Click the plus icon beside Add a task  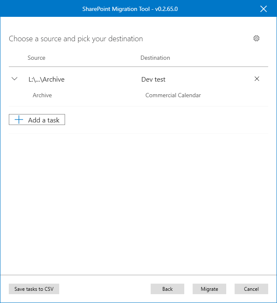[18, 120]
